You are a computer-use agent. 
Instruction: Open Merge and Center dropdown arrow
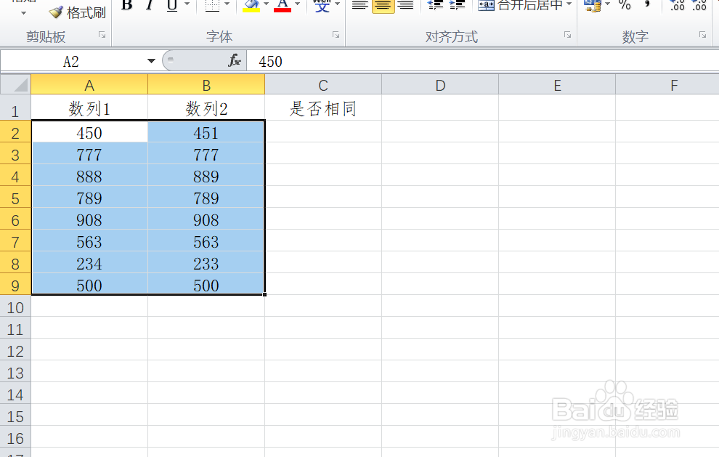click(x=569, y=4)
